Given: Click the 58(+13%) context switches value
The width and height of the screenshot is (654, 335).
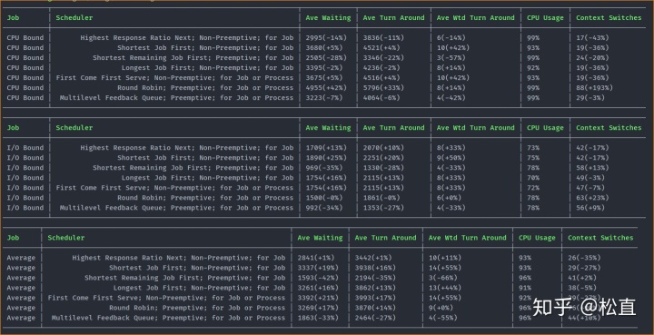Looking at the screenshot, I should click(592, 168).
